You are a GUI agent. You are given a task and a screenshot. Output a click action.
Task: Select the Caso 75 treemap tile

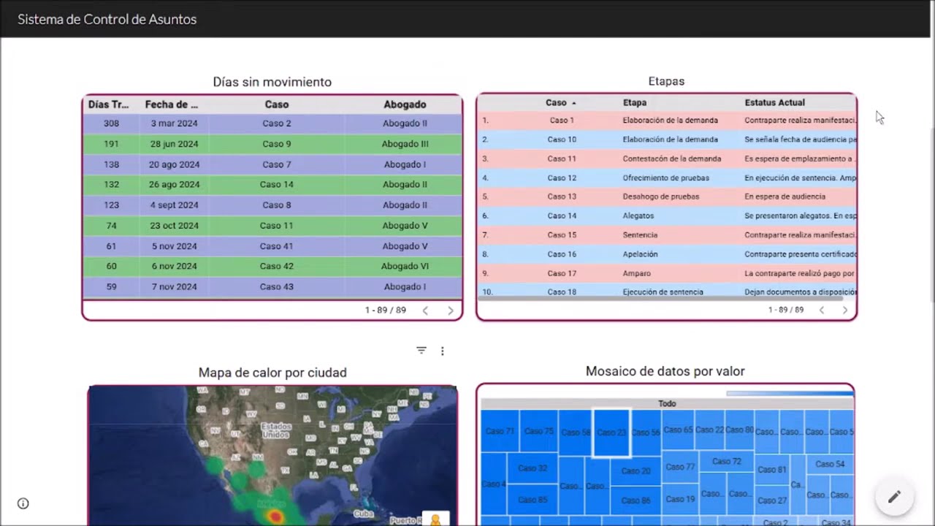pos(539,431)
